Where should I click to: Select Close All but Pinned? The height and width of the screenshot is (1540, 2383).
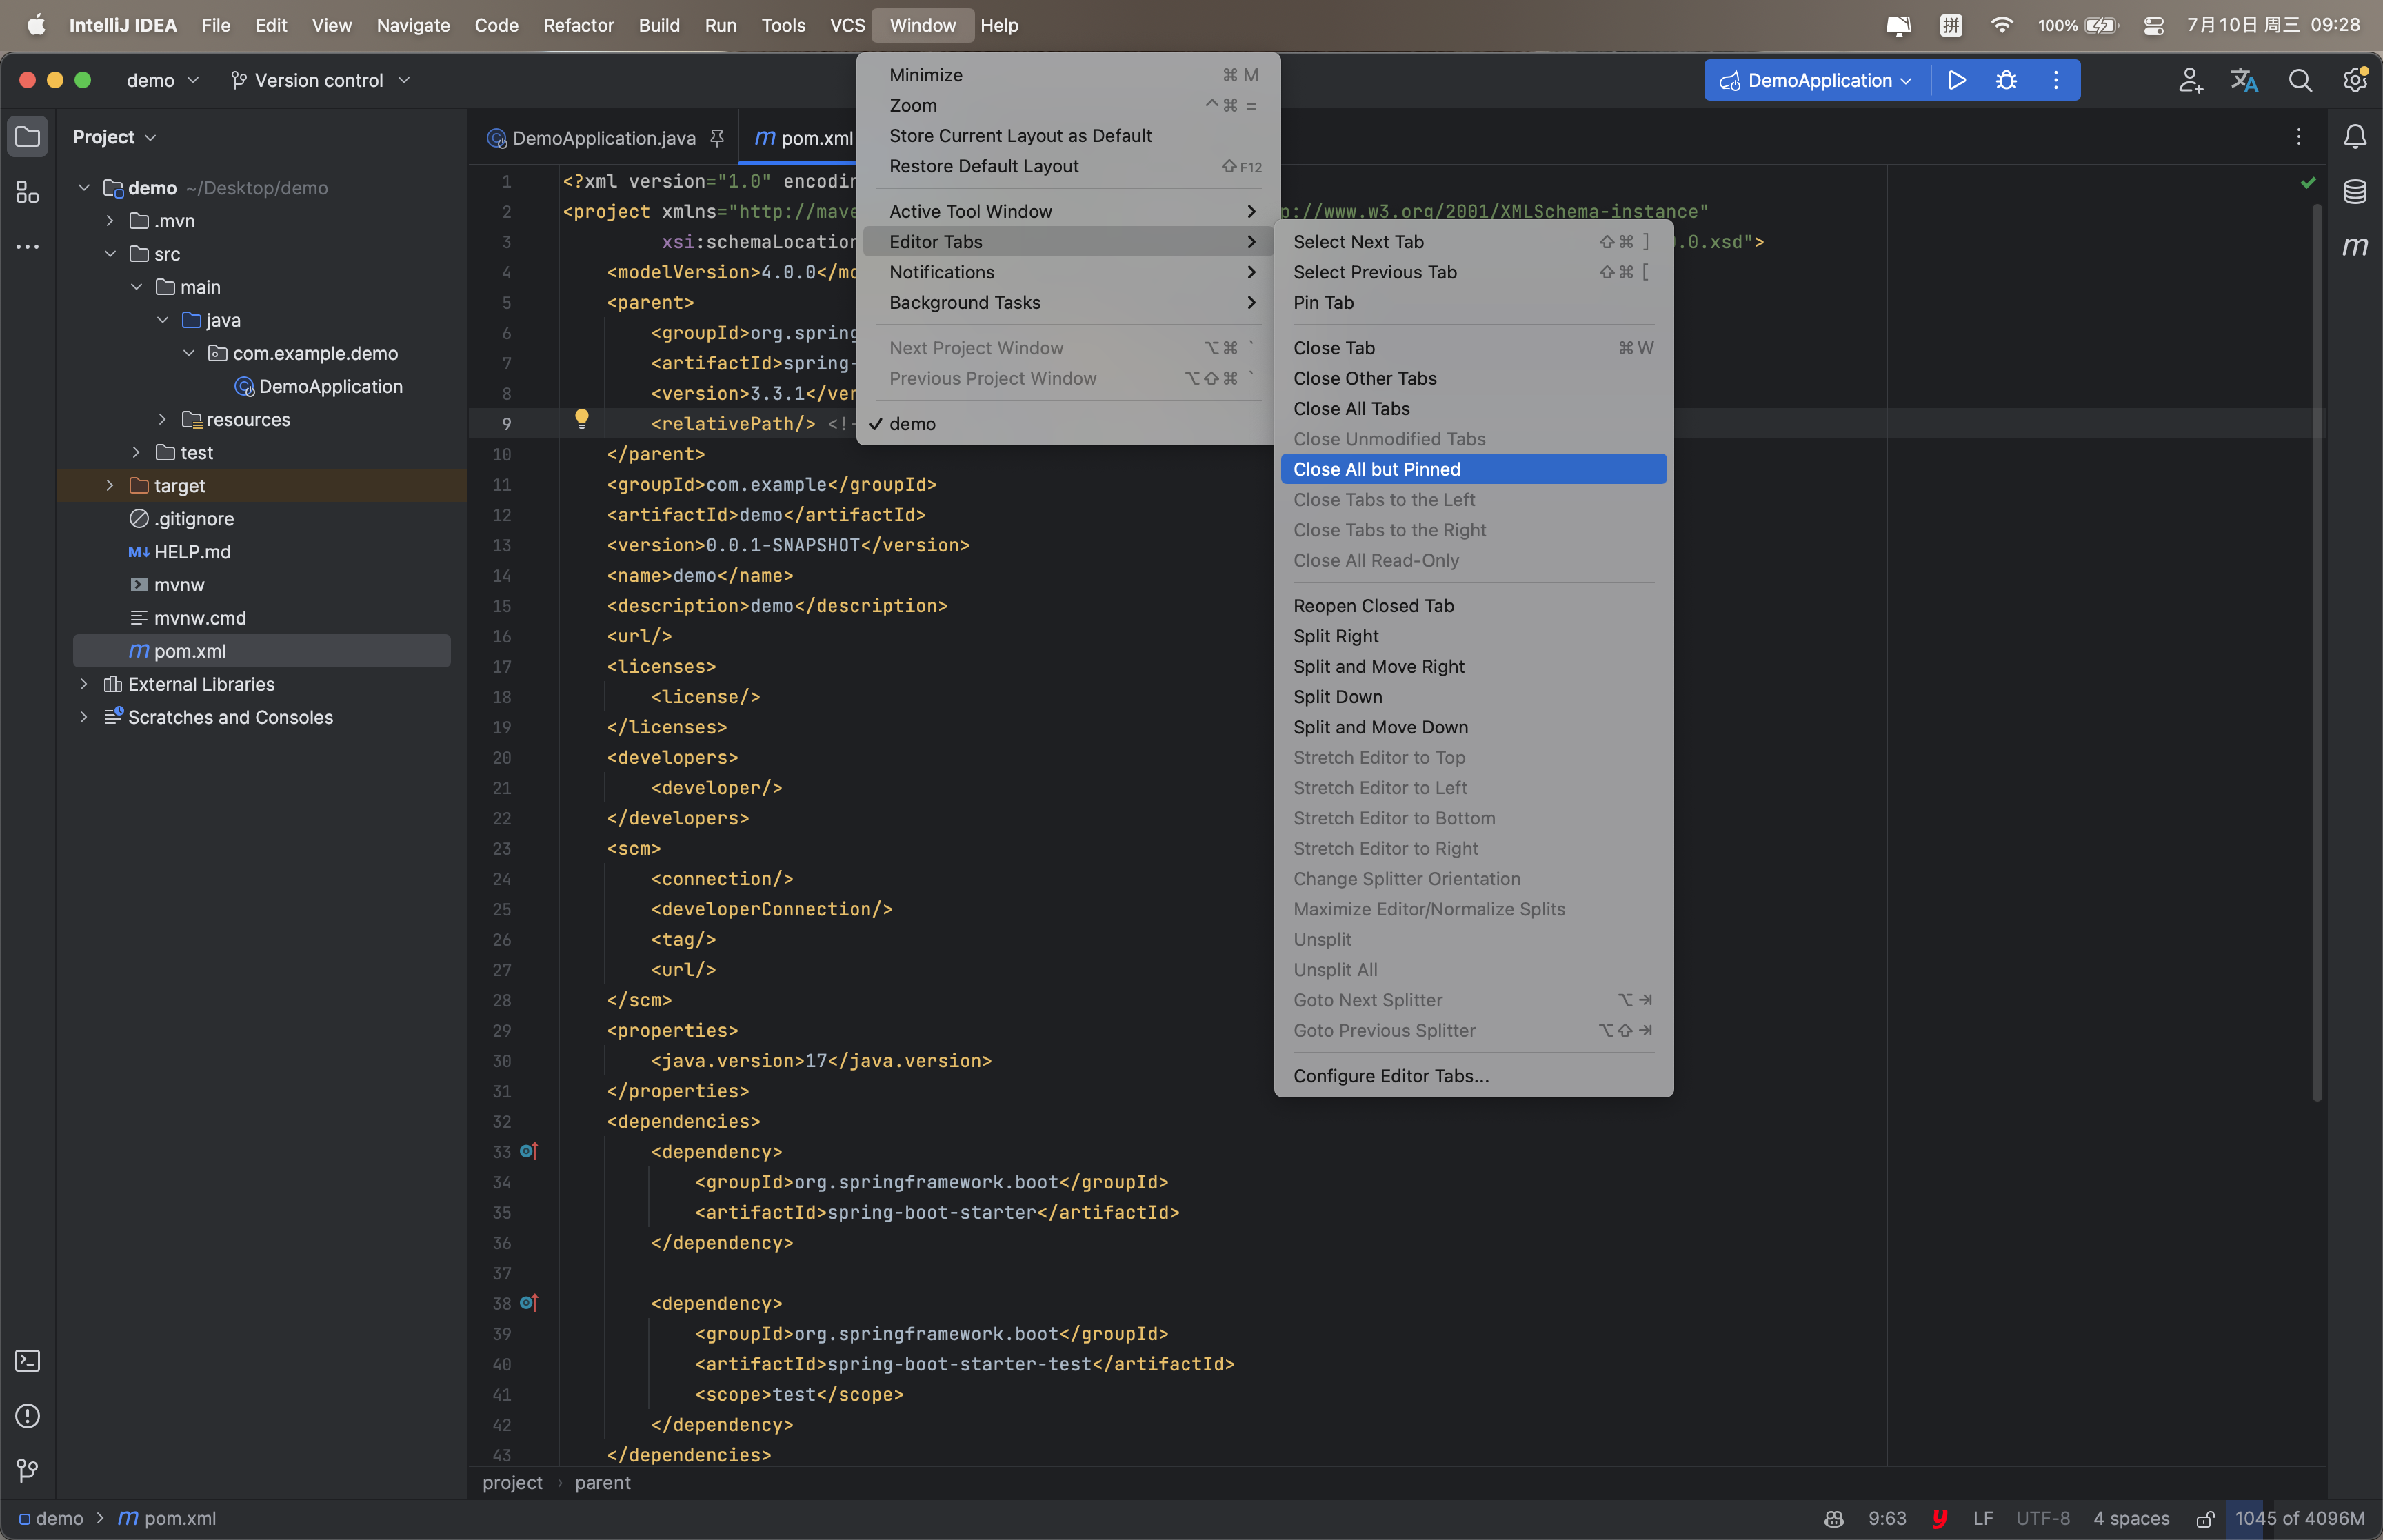(x=1376, y=469)
